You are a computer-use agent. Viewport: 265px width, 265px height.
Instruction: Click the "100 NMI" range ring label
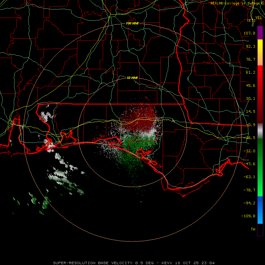(x=132, y=23)
